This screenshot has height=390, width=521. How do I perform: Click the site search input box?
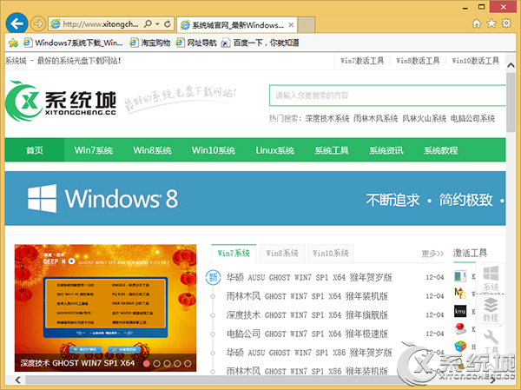pyautogui.click(x=387, y=96)
